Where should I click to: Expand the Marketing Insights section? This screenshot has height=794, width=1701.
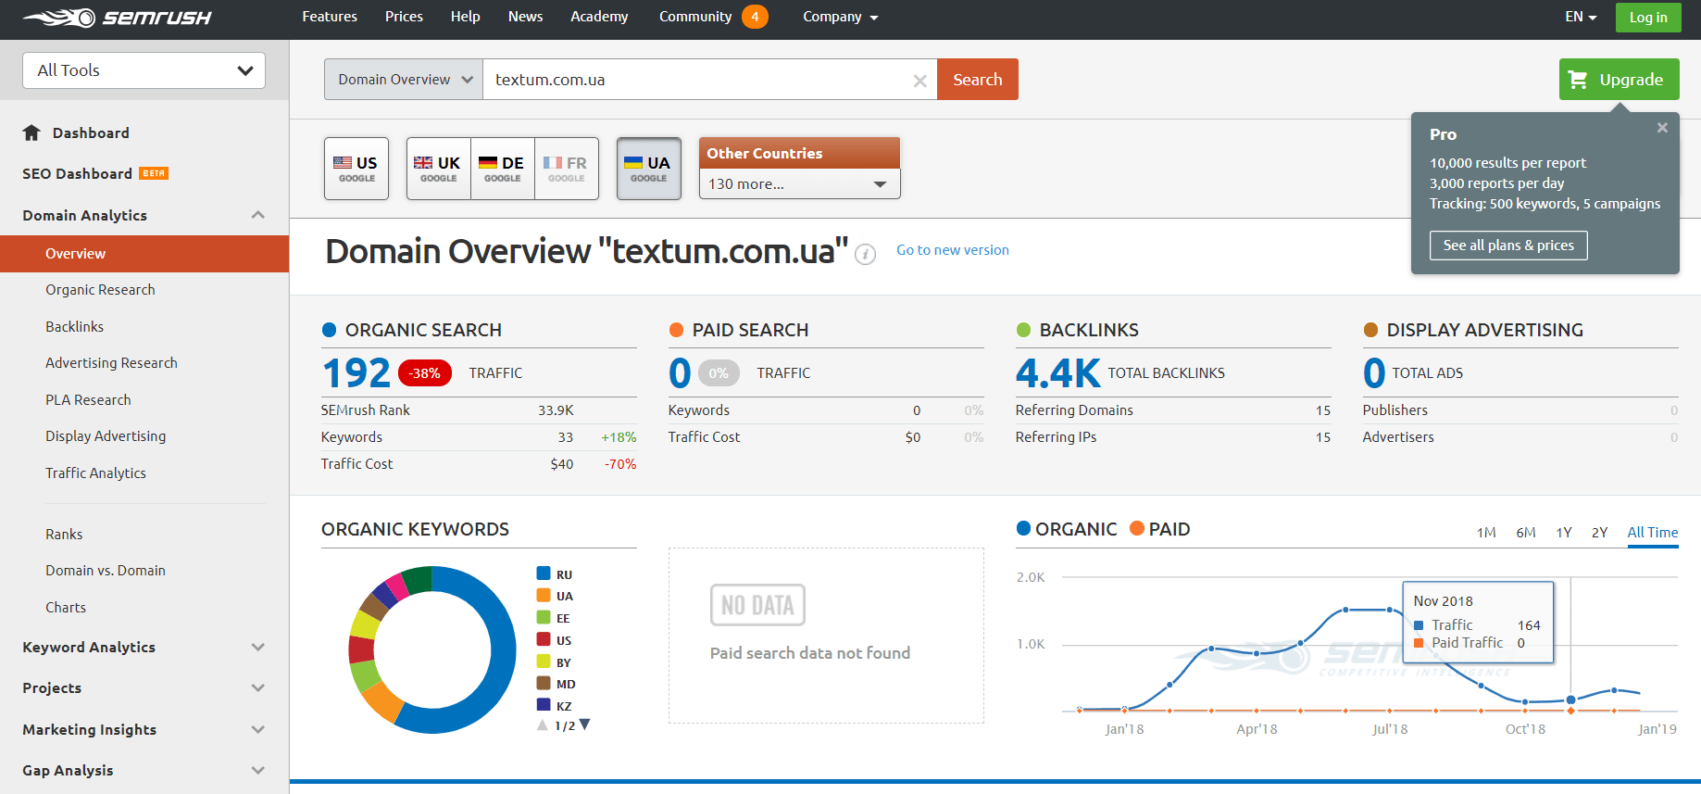257,729
